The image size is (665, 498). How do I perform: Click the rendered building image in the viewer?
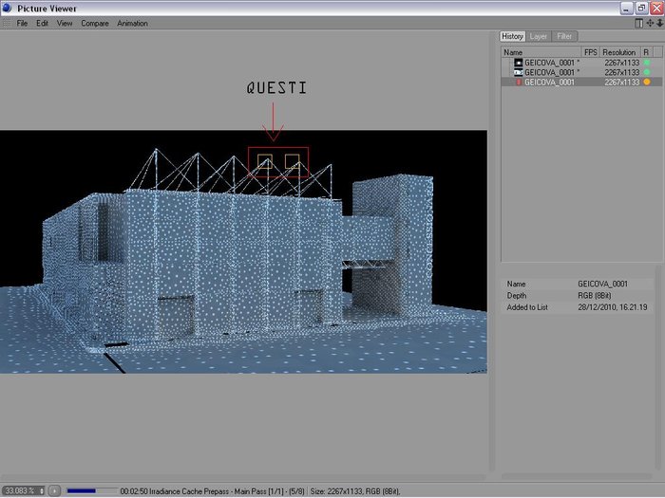(x=243, y=252)
